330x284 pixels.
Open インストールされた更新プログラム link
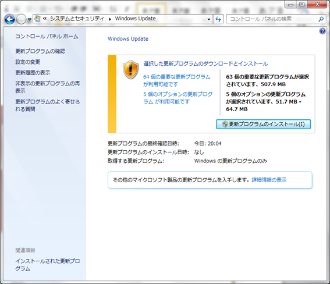[x=47, y=265]
